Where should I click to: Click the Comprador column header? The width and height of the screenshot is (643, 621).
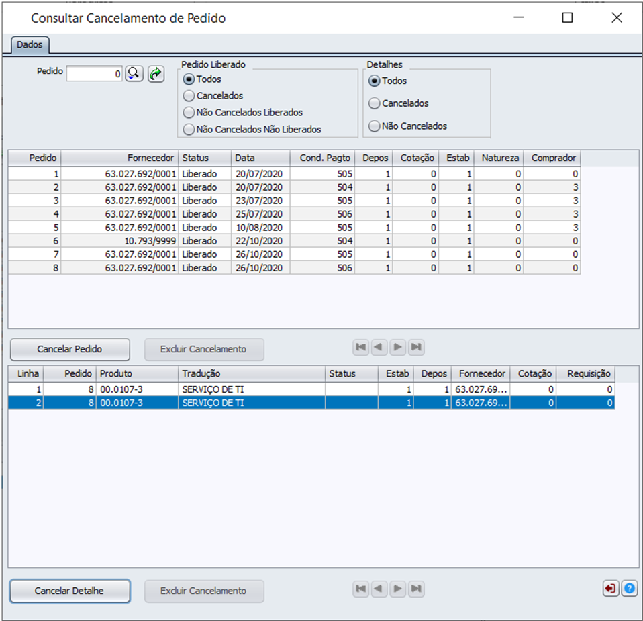[552, 158]
